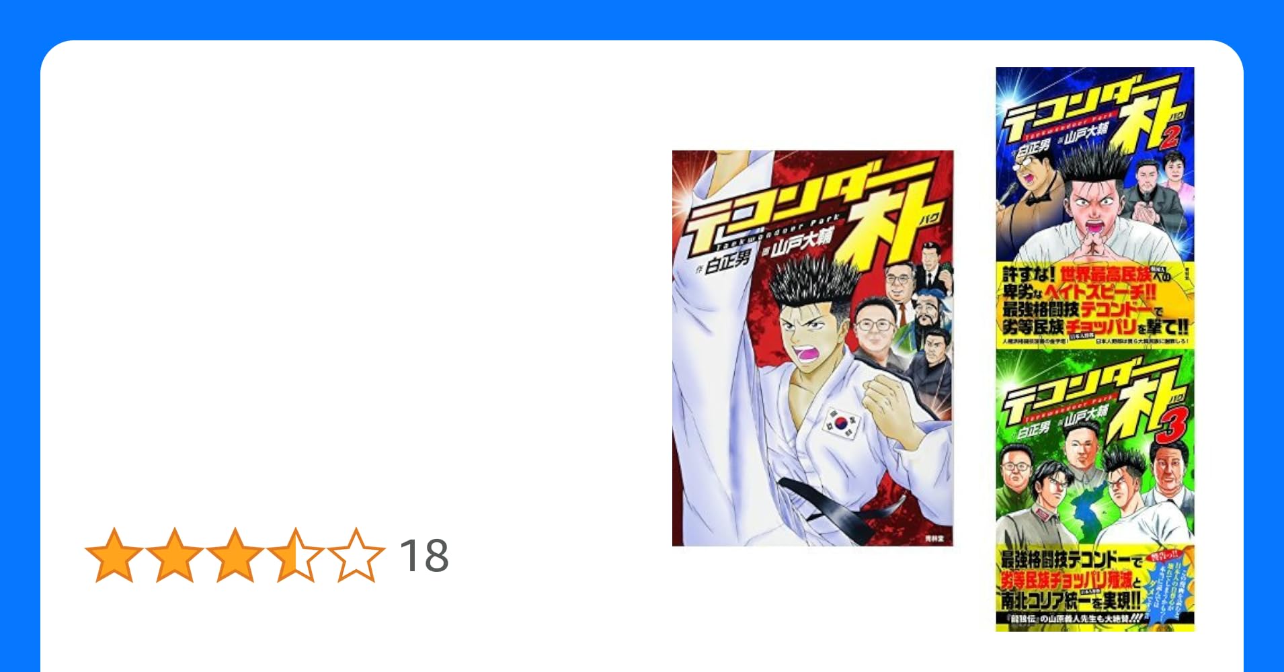Open the green volume 3 cover
1284x672 pixels.
coord(1095,491)
